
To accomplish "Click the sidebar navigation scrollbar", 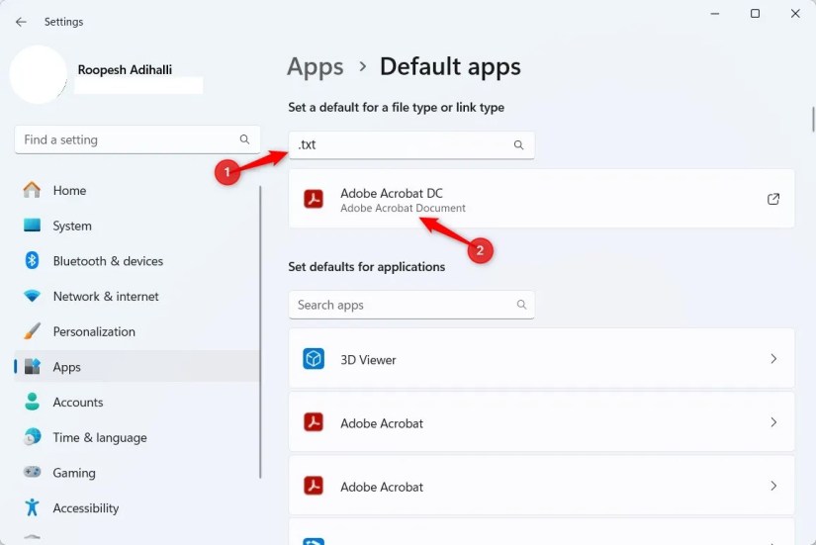I will point(260,331).
